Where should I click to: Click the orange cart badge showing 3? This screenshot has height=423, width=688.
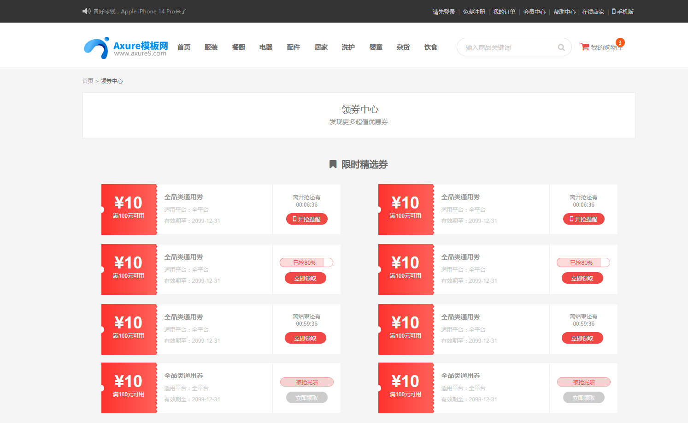pos(620,42)
